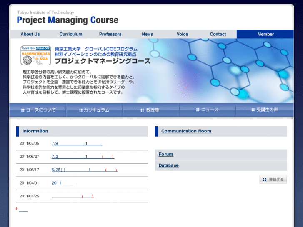
Task: Click the date text 2011/06/17
Action: pyautogui.click(x=29, y=170)
